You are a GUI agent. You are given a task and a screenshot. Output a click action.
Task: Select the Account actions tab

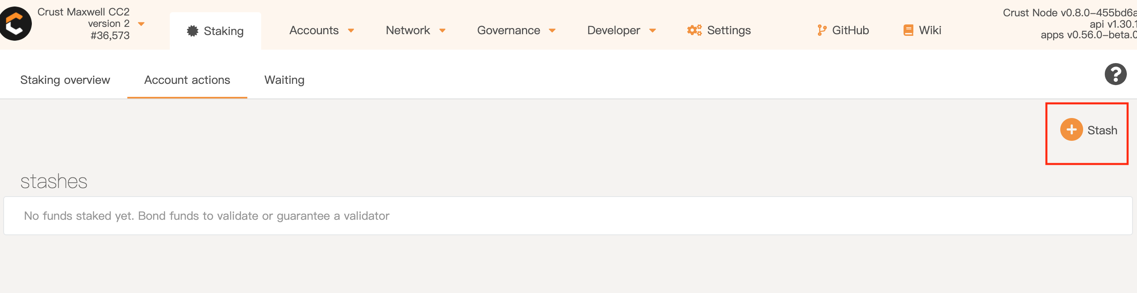[x=187, y=80]
